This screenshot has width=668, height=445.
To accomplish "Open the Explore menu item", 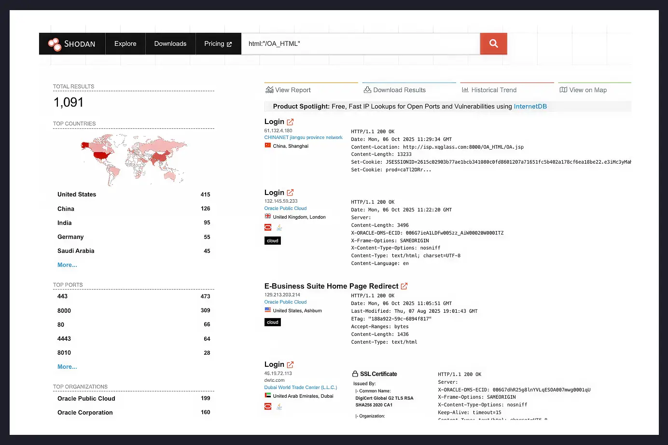I will coord(125,43).
